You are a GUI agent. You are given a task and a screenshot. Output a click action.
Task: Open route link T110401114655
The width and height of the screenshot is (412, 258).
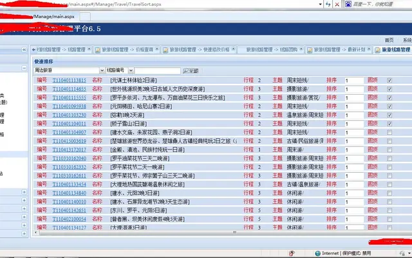(70, 89)
